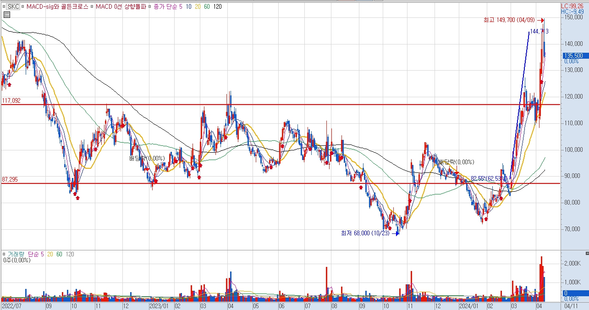The width and height of the screenshot is (589, 310).
Task: Select the 87,295 horizontal line label
Action: coord(10,179)
